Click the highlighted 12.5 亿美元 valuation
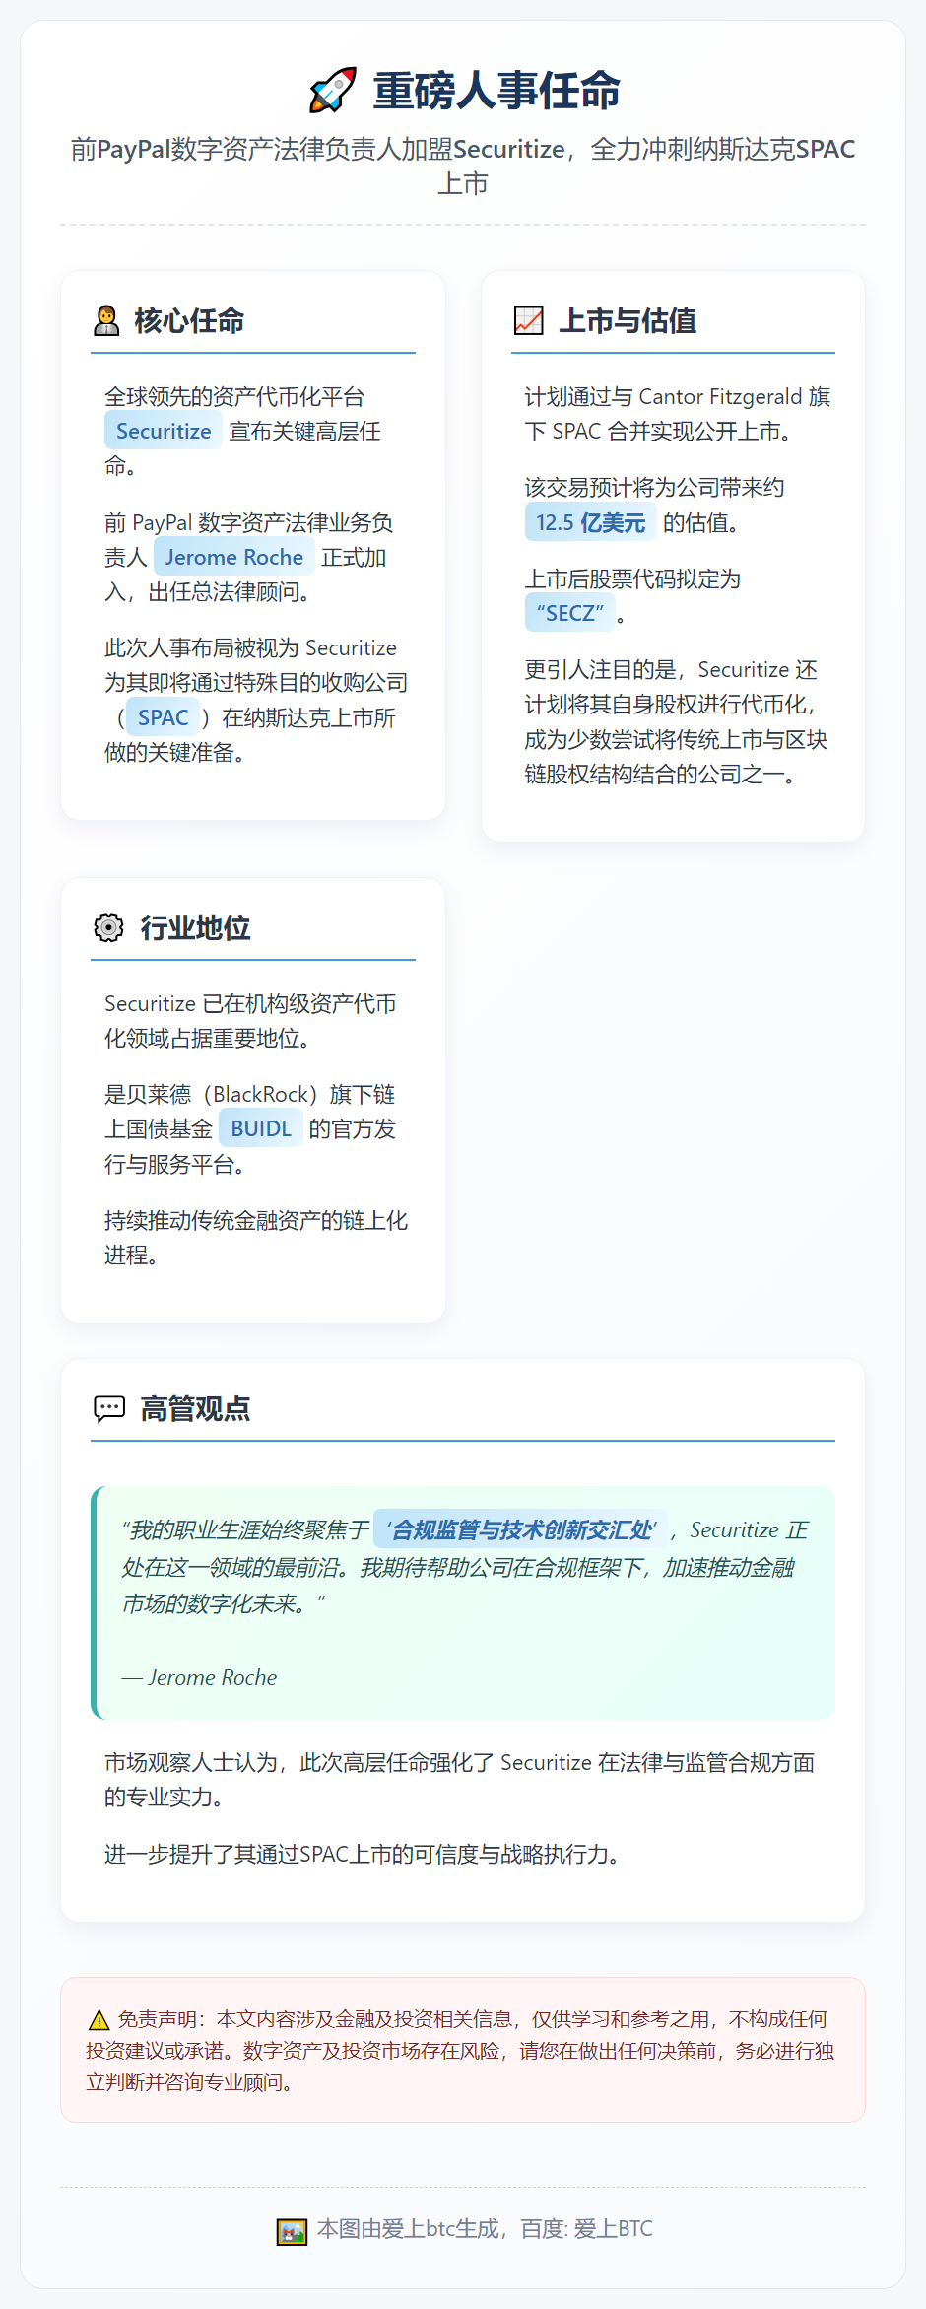926x2309 pixels. coord(590,523)
